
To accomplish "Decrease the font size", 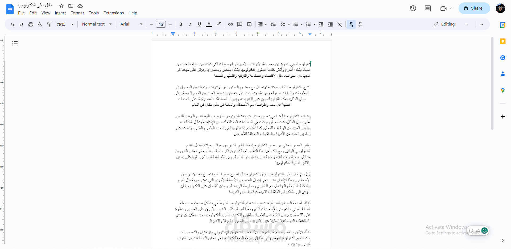I will tap(151, 24).
